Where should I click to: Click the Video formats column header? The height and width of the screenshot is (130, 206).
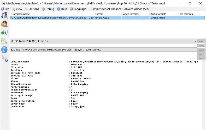coord(136,14)
